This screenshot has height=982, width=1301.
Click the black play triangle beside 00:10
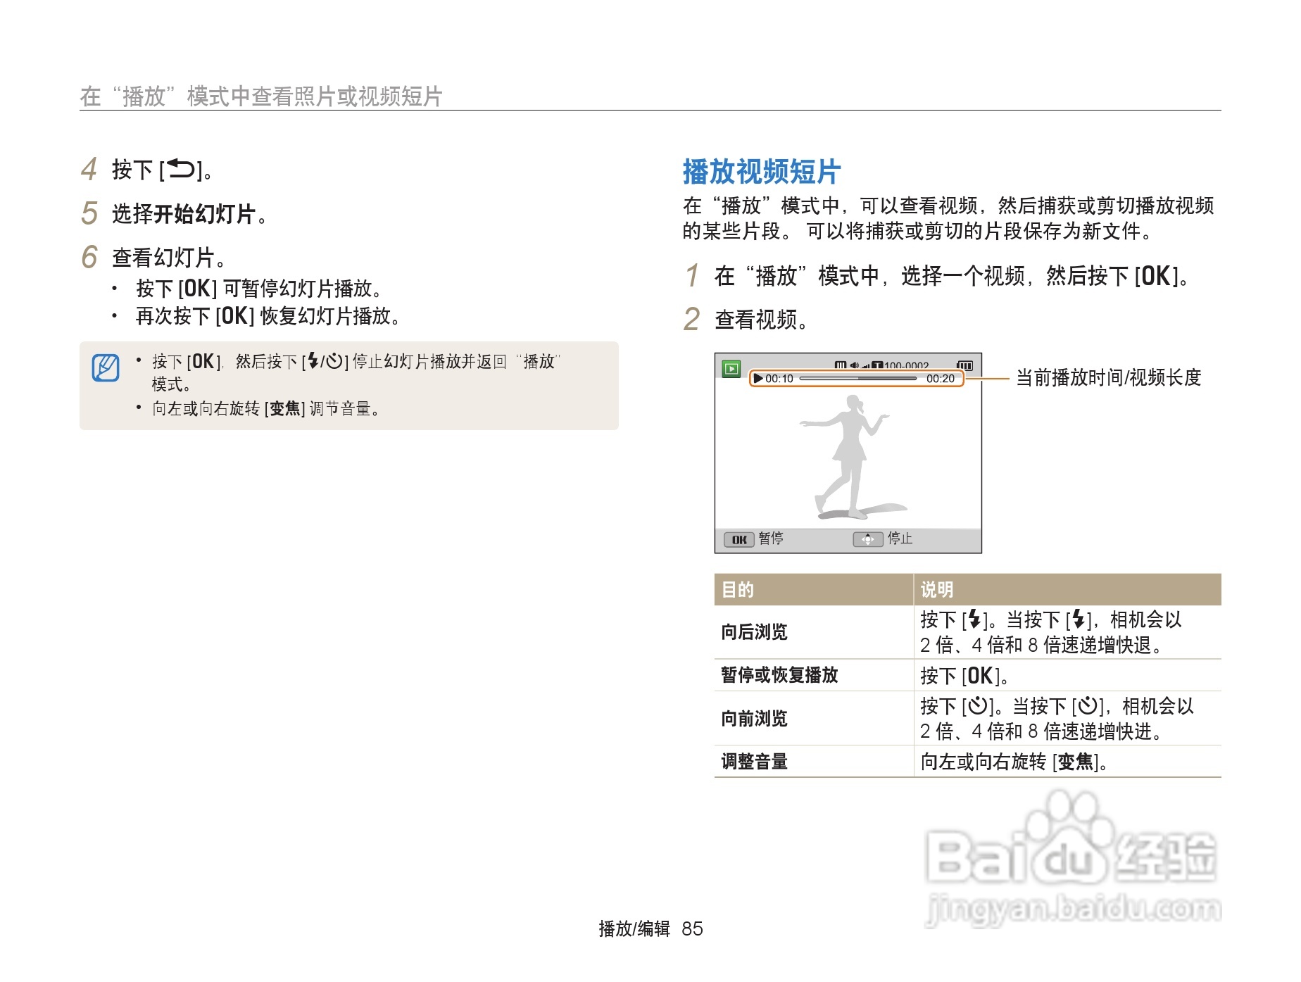tap(758, 379)
